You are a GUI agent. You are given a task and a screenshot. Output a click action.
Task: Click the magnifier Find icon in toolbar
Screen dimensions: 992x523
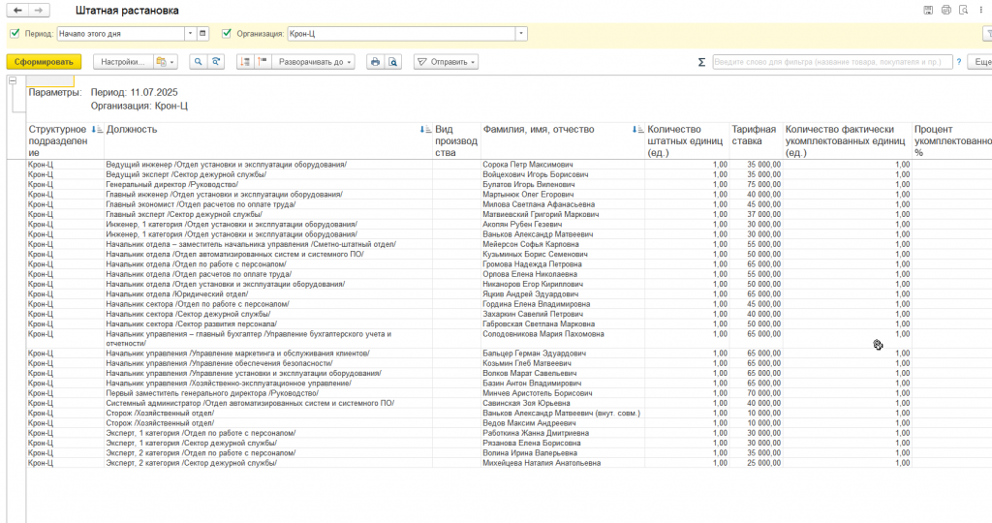coord(198,62)
